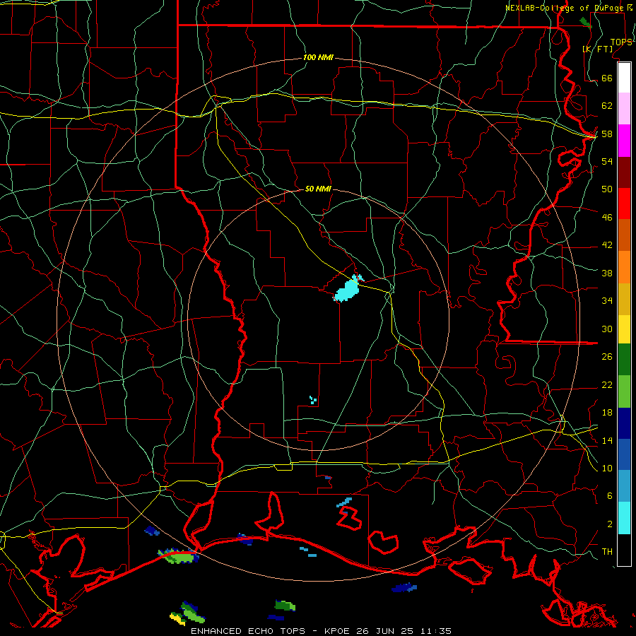Click the "34" legend value
The height and width of the screenshot is (636, 636).
click(607, 300)
